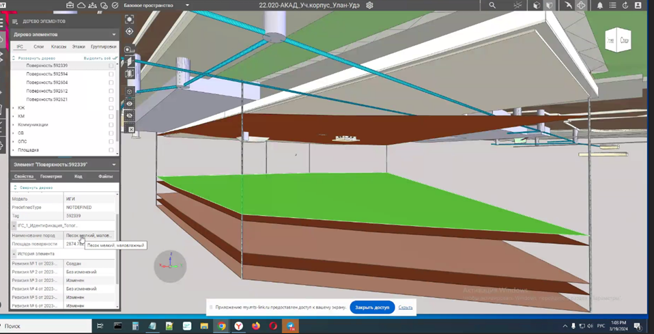Click the cloud icon in top bar
Image resolution: width=654 pixels, height=334 pixels.
(x=82, y=5)
